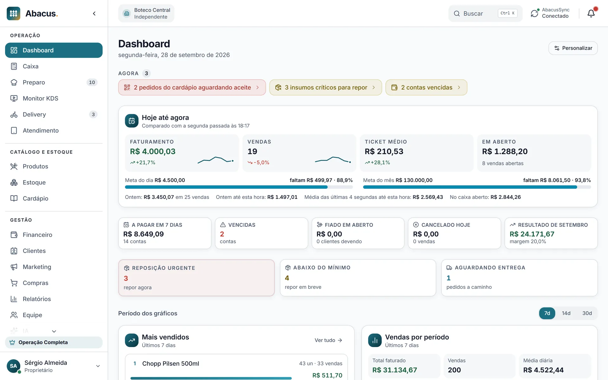Open 3 insumos críticos para repor alert
This screenshot has width=608, height=380.
pos(326,87)
